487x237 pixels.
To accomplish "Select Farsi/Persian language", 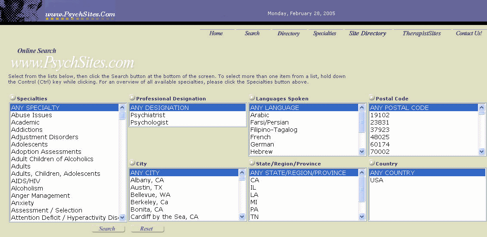I will click(304, 122).
